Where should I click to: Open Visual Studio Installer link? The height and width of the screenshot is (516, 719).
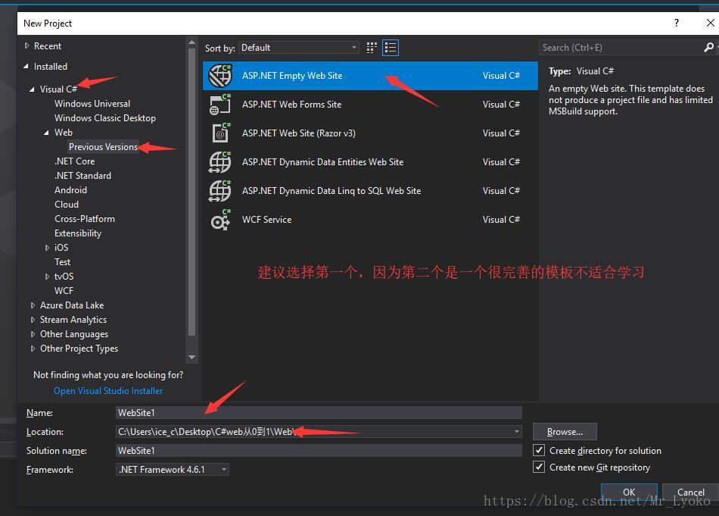click(x=108, y=391)
